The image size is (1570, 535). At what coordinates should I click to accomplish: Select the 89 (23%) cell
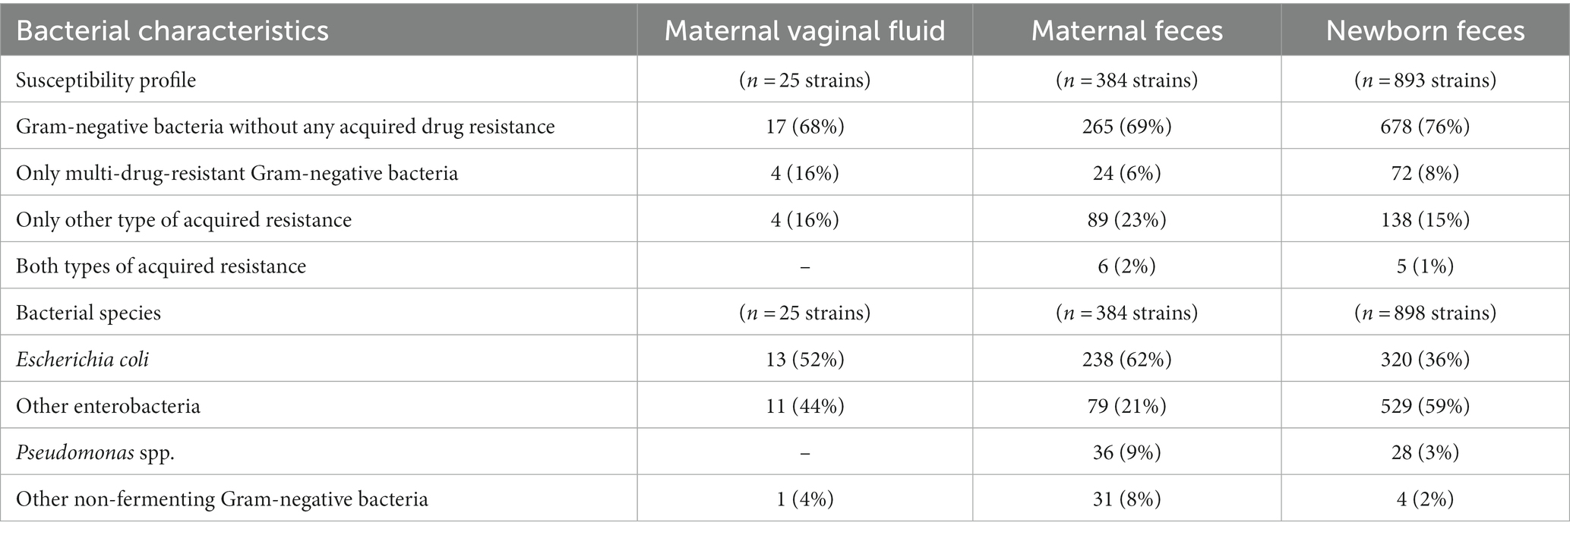(1127, 219)
